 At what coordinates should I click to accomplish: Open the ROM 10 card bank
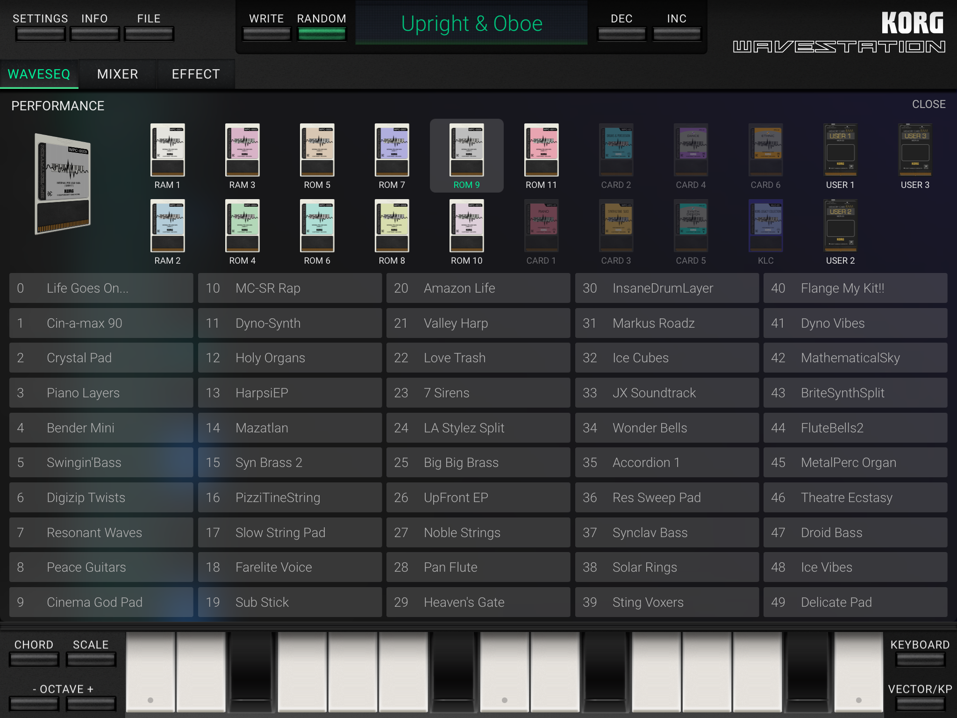tap(466, 226)
